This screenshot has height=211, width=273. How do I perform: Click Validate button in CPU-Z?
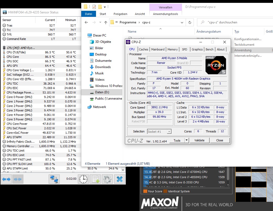[x=199, y=140]
